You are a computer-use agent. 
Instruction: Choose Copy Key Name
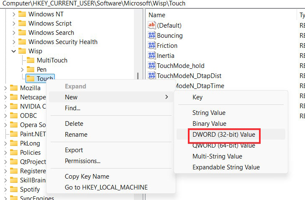pos(111,176)
